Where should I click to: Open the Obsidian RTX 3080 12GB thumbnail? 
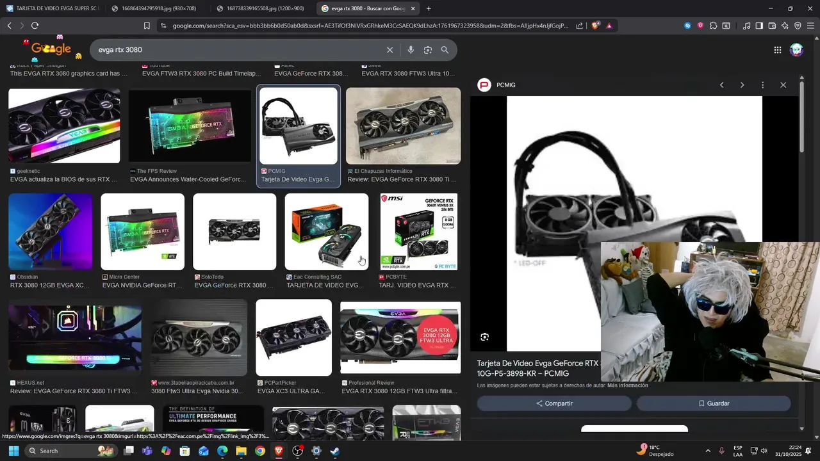click(x=50, y=232)
